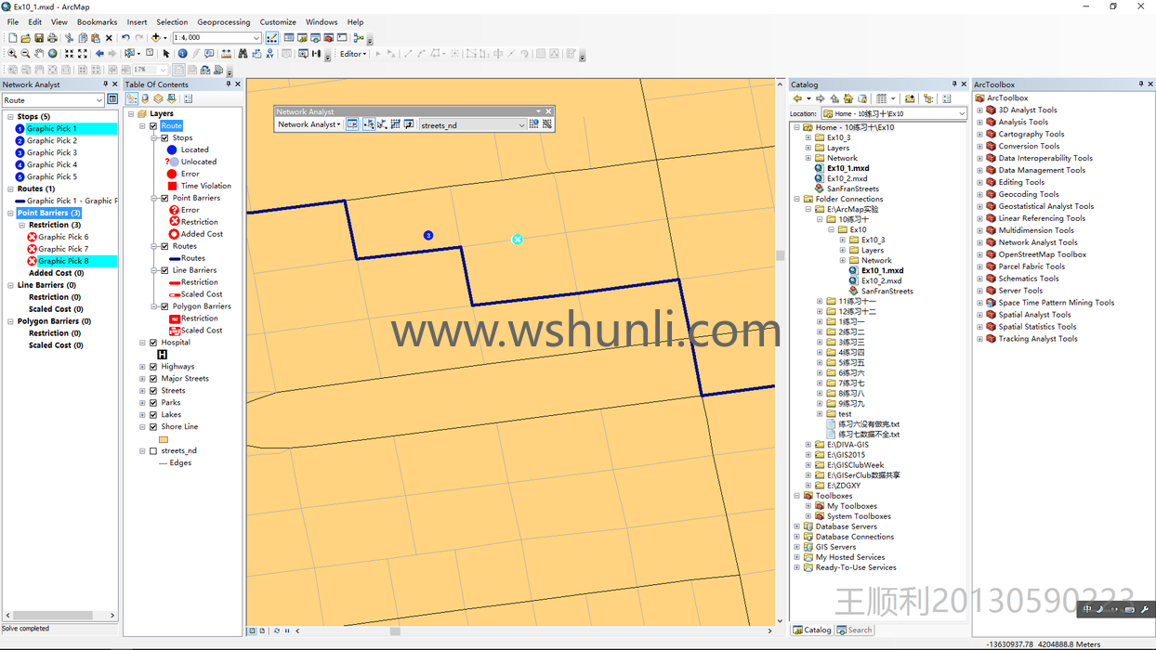Connect To Folder in Catalog

tap(910, 98)
